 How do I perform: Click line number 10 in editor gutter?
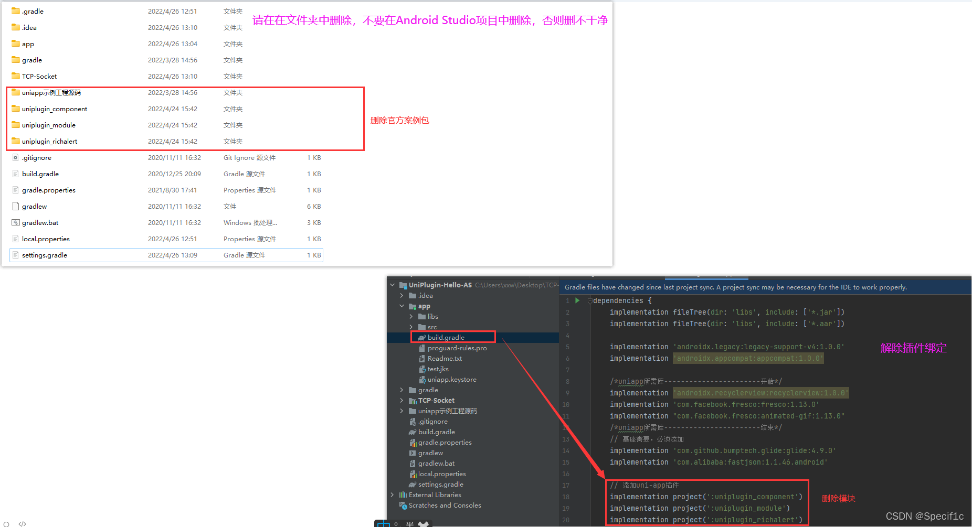(x=566, y=404)
